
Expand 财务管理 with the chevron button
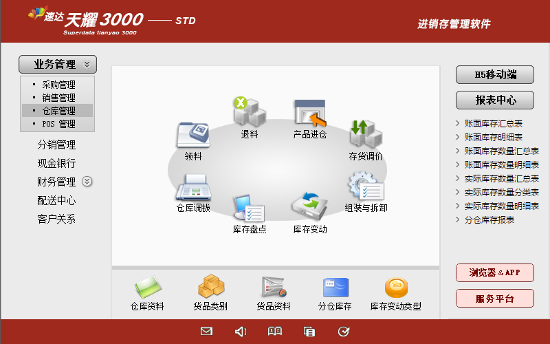[87, 182]
